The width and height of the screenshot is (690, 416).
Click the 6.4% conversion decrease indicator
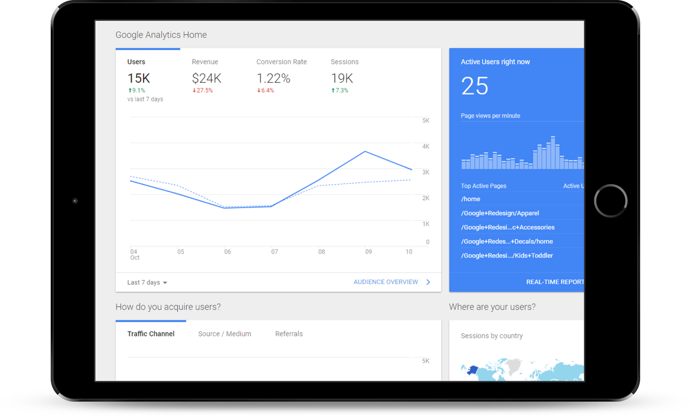tap(265, 91)
